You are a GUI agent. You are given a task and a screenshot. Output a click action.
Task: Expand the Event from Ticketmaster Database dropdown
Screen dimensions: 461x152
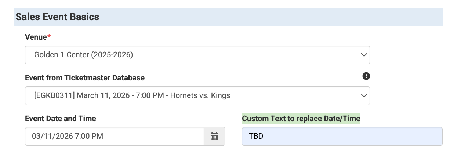[x=197, y=95]
